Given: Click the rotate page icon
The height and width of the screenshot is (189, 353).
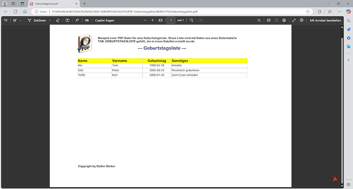Looking at the screenshot, I should [x=191, y=21].
